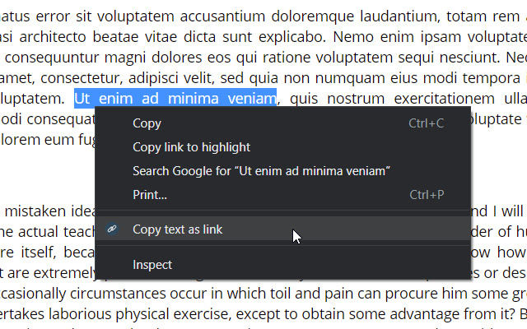Select Copy from the context menu
The width and height of the screenshot is (527, 329).
click(147, 123)
